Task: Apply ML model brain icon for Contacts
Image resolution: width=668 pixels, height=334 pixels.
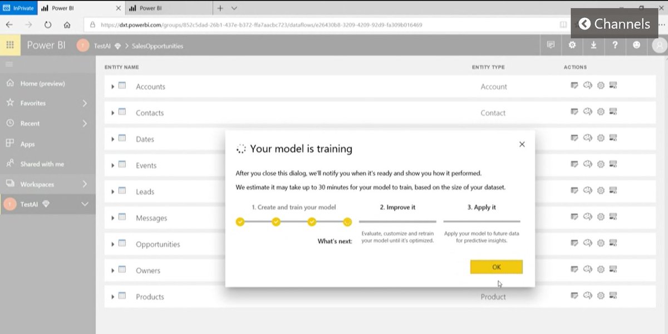Action: tap(587, 112)
